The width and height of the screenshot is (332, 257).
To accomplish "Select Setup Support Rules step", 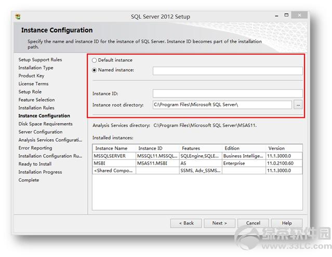I will coord(40,60).
